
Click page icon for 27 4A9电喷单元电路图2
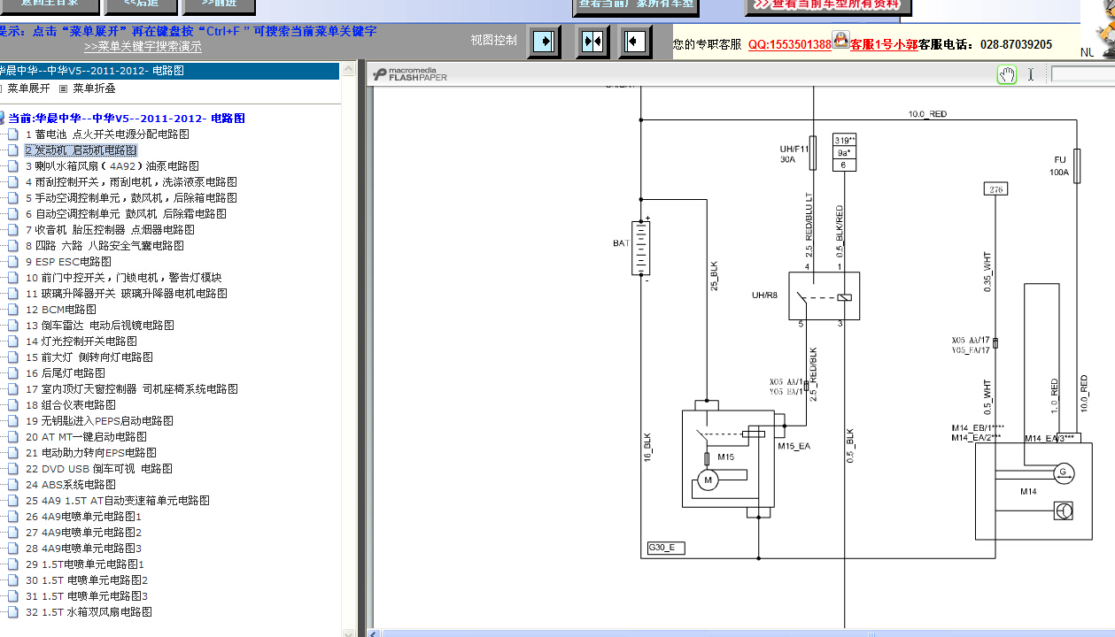click(x=12, y=533)
